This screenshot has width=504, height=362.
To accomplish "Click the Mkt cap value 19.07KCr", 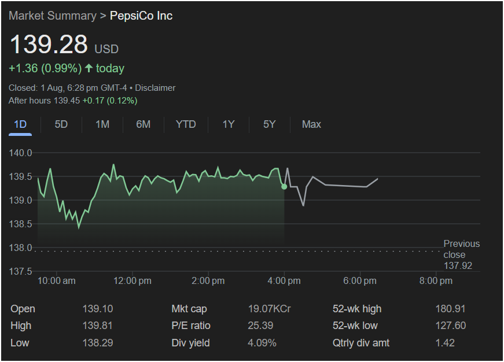I will pyautogui.click(x=269, y=309).
